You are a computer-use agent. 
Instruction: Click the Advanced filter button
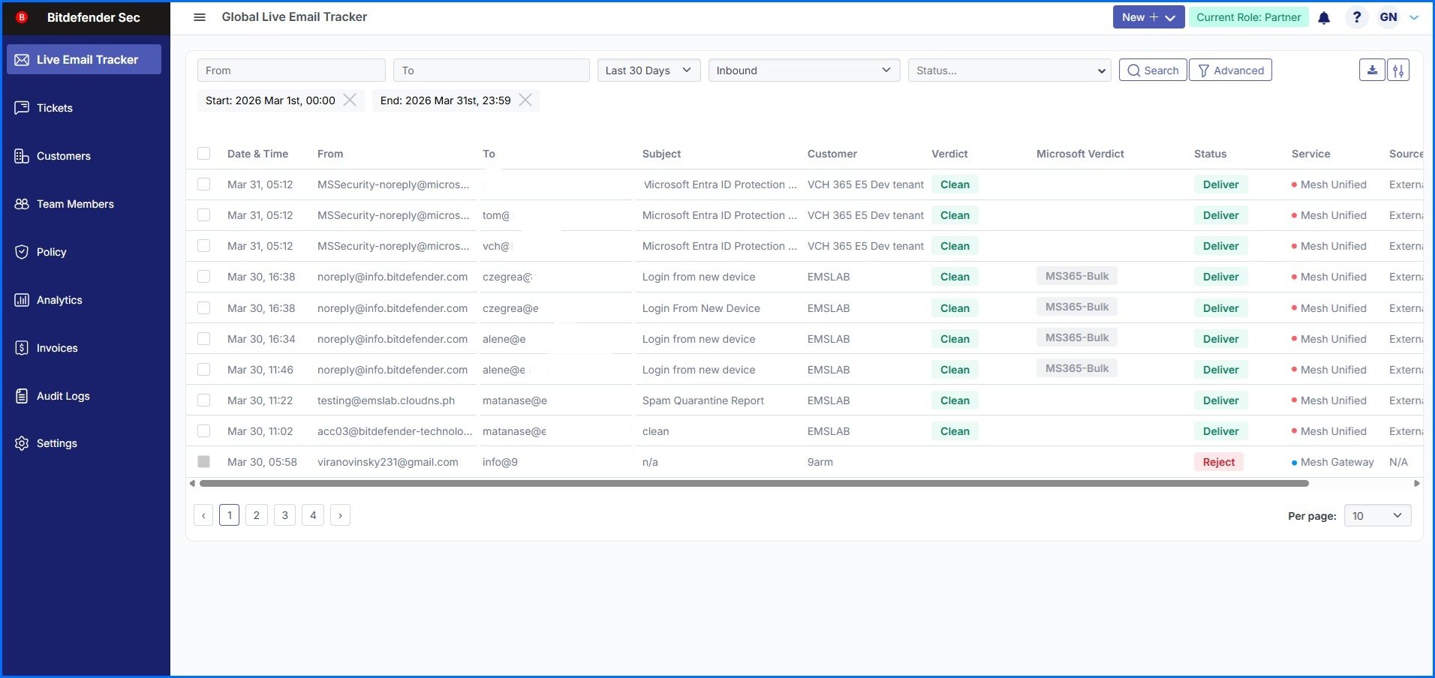click(x=1229, y=70)
